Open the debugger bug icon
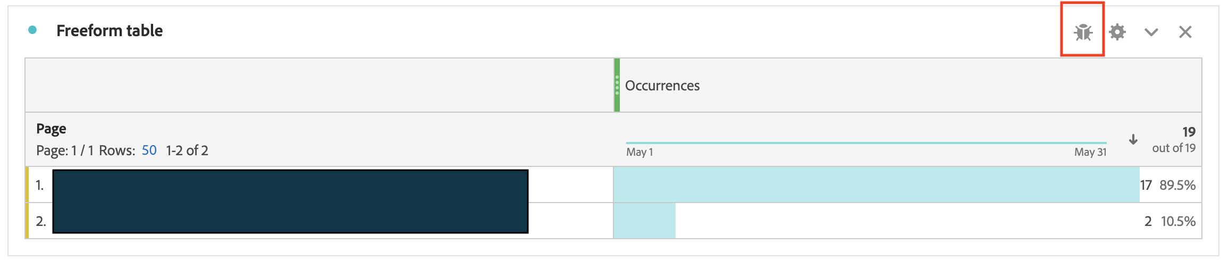 point(1083,32)
